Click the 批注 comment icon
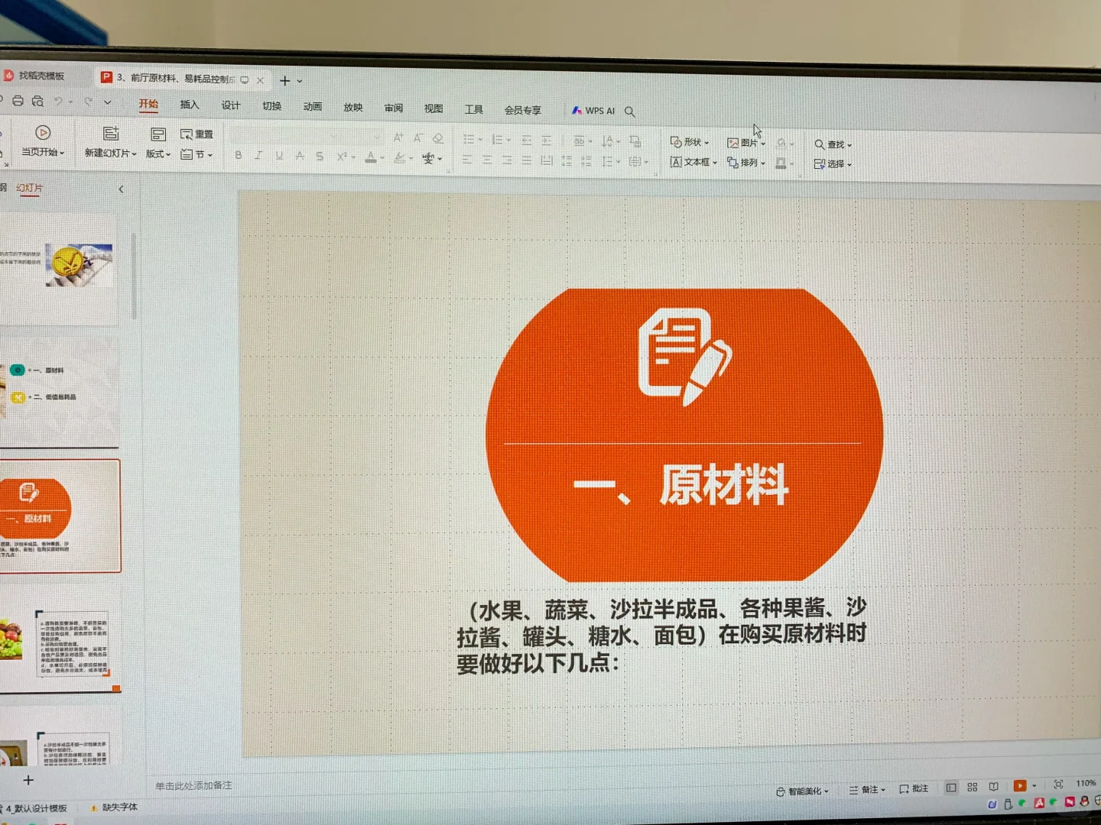This screenshot has height=825, width=1101. pos(914,788)
